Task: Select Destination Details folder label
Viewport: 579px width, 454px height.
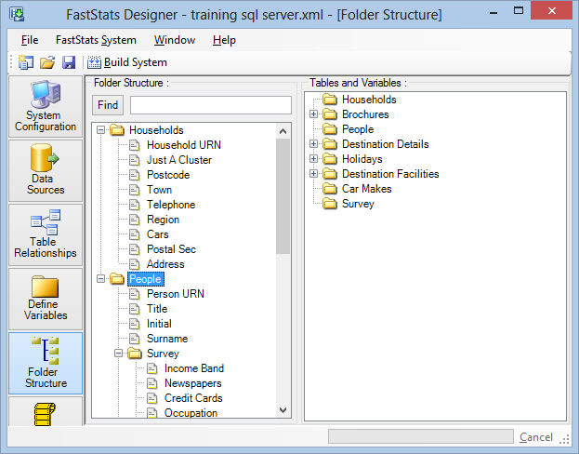Action: click(386, 144)
